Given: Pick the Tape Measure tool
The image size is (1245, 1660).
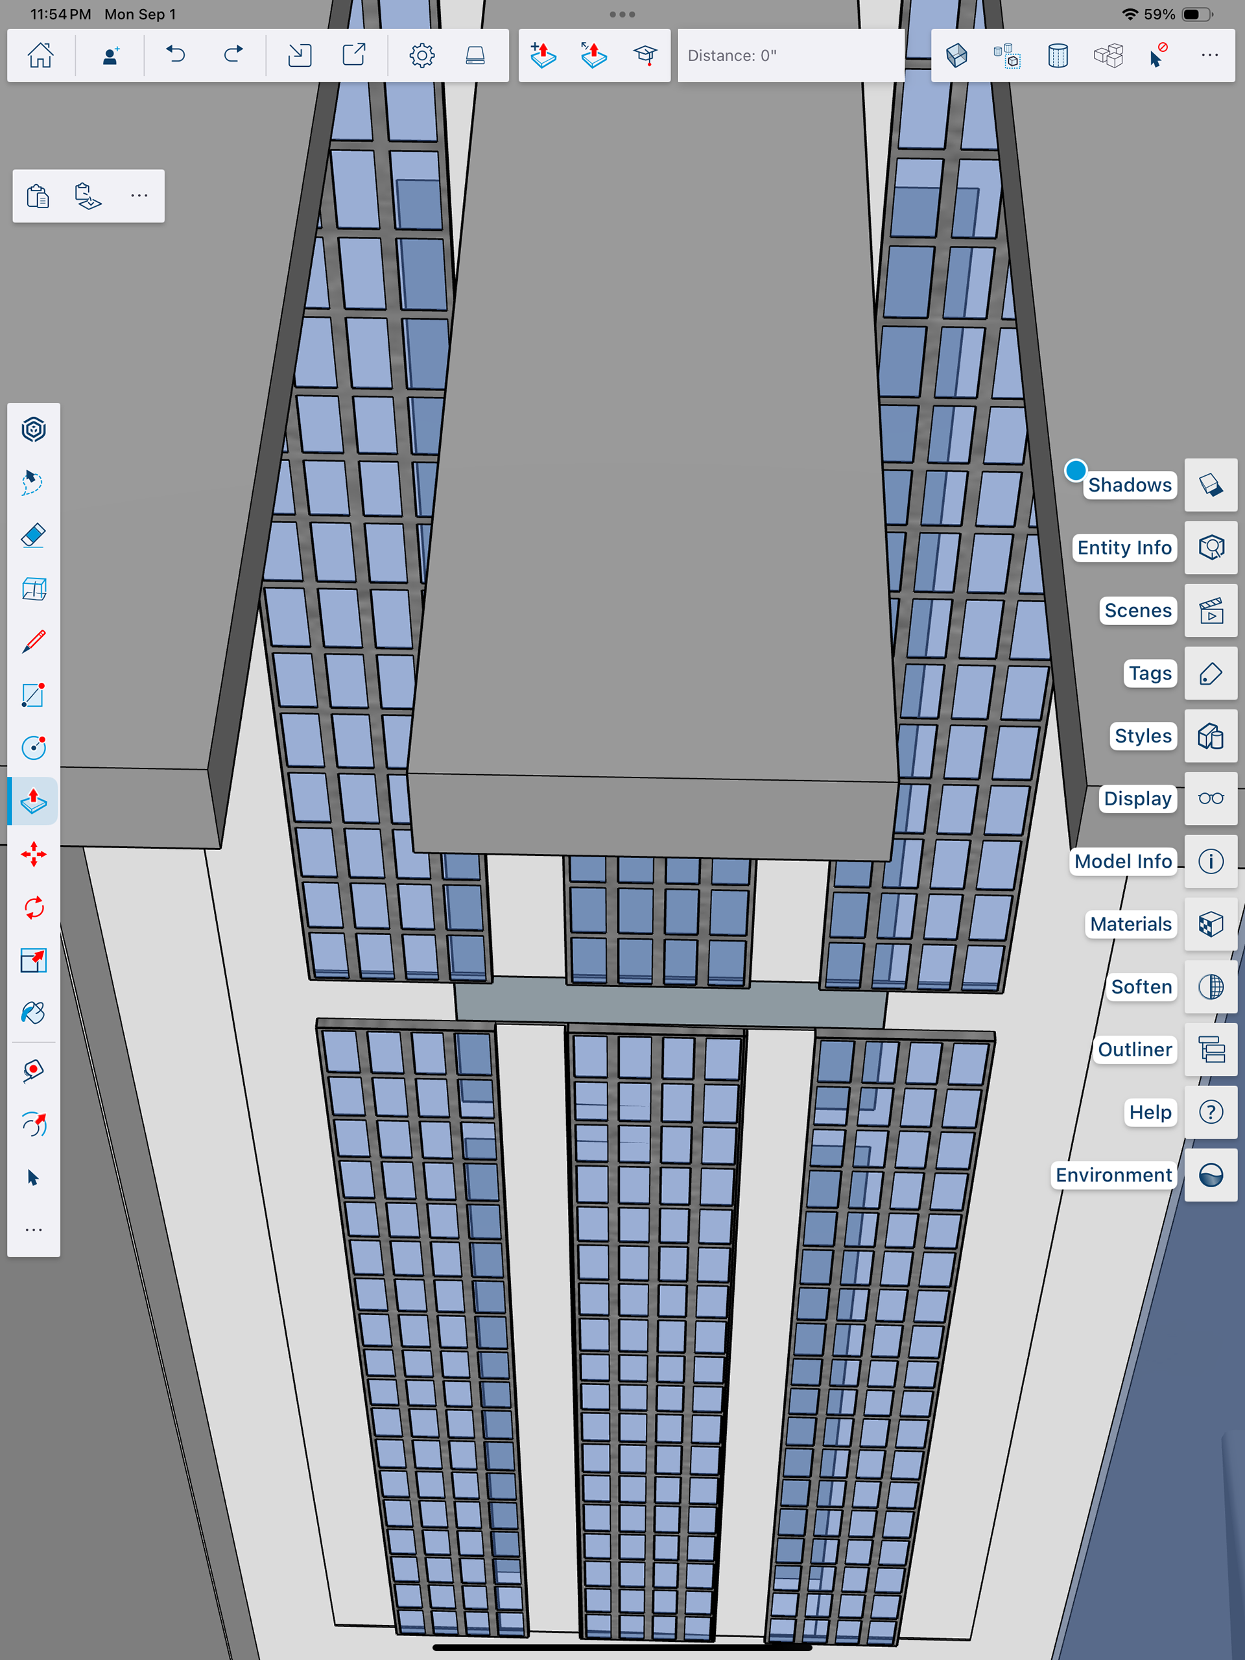Looking at the screenshot, I should click(x=34, y=1070).
